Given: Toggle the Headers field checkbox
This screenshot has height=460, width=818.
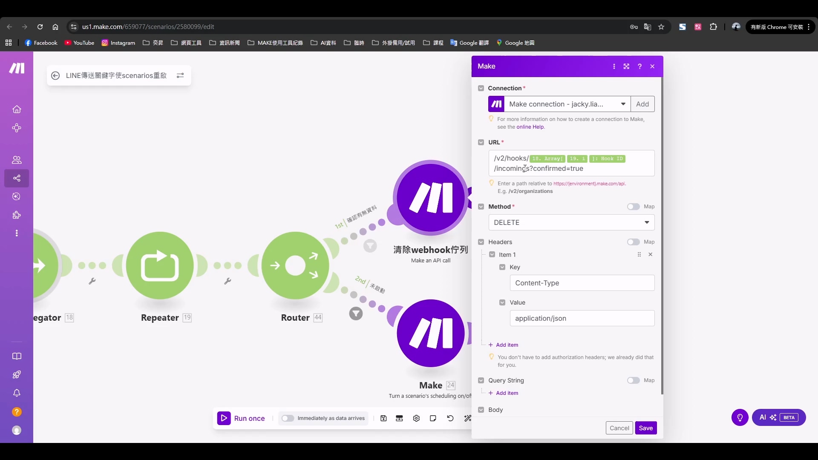Looking at the screenshot, I should tap(481, 242).
